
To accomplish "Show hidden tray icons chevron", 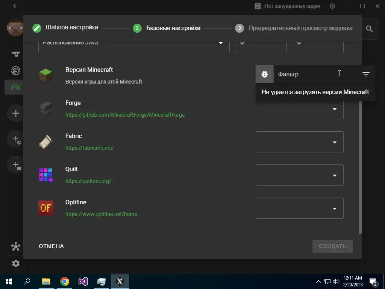I will (x=318, y=281).
